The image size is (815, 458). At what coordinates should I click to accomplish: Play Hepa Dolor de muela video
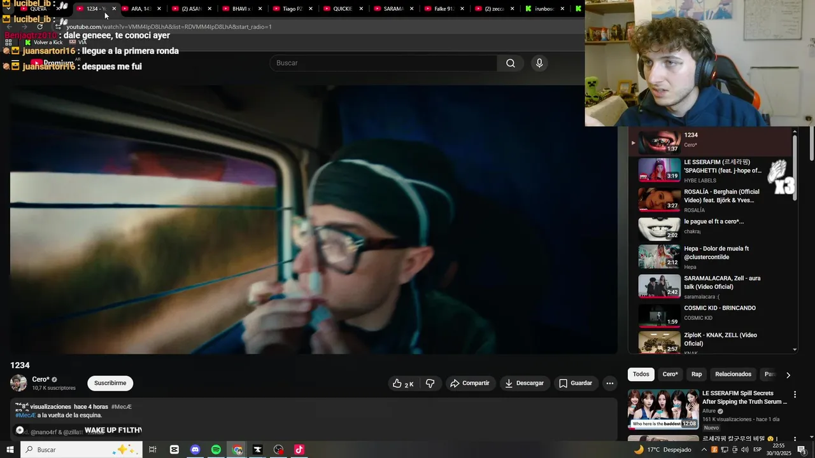(710, 258)
